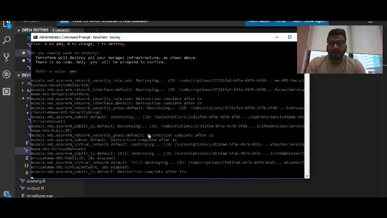This screenshot has width=387, height=218.
Task: Collapse the expanded m folder
Action: (23, 98)
